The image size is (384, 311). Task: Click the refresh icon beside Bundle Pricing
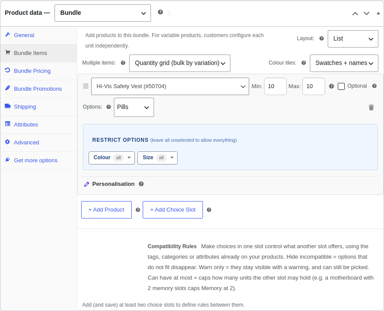(7, 70)
